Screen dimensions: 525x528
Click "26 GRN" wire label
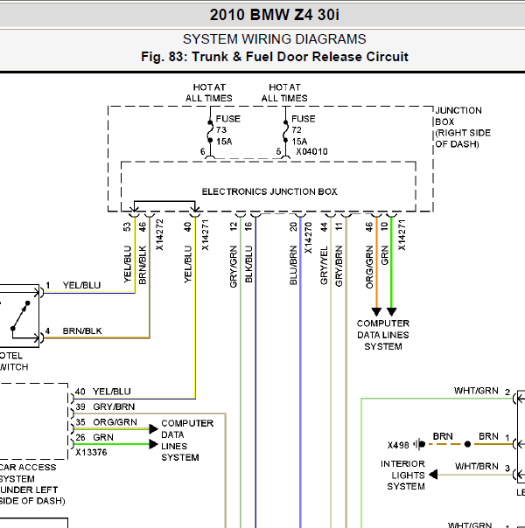(x=94, y=437)
